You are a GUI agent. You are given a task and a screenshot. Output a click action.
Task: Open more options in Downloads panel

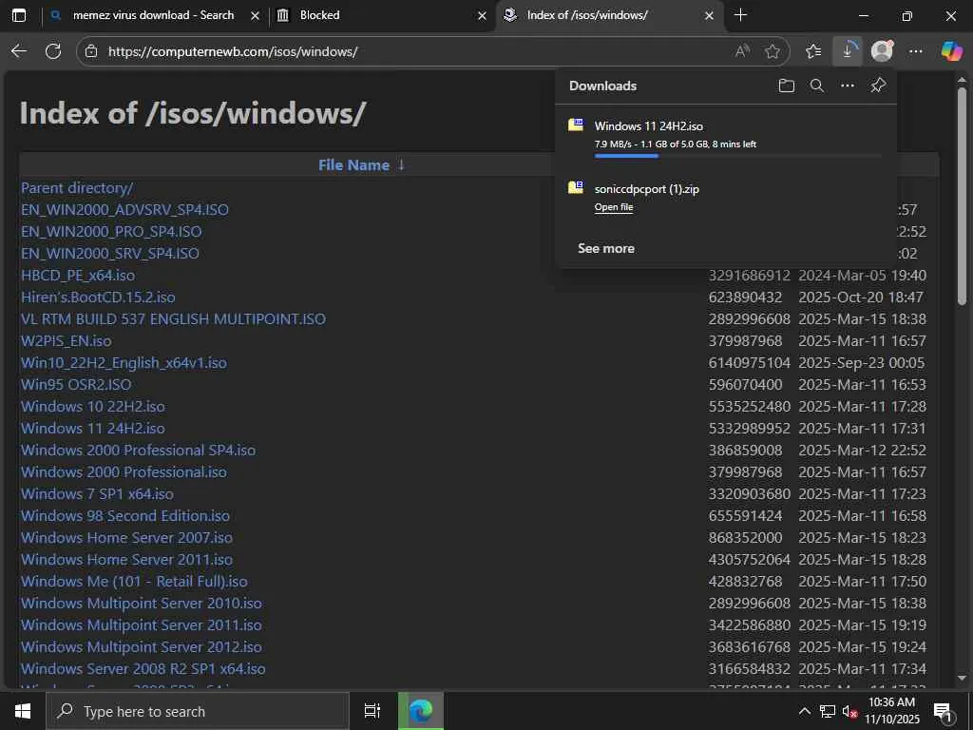pyautogui.click(x=848, y=86)
